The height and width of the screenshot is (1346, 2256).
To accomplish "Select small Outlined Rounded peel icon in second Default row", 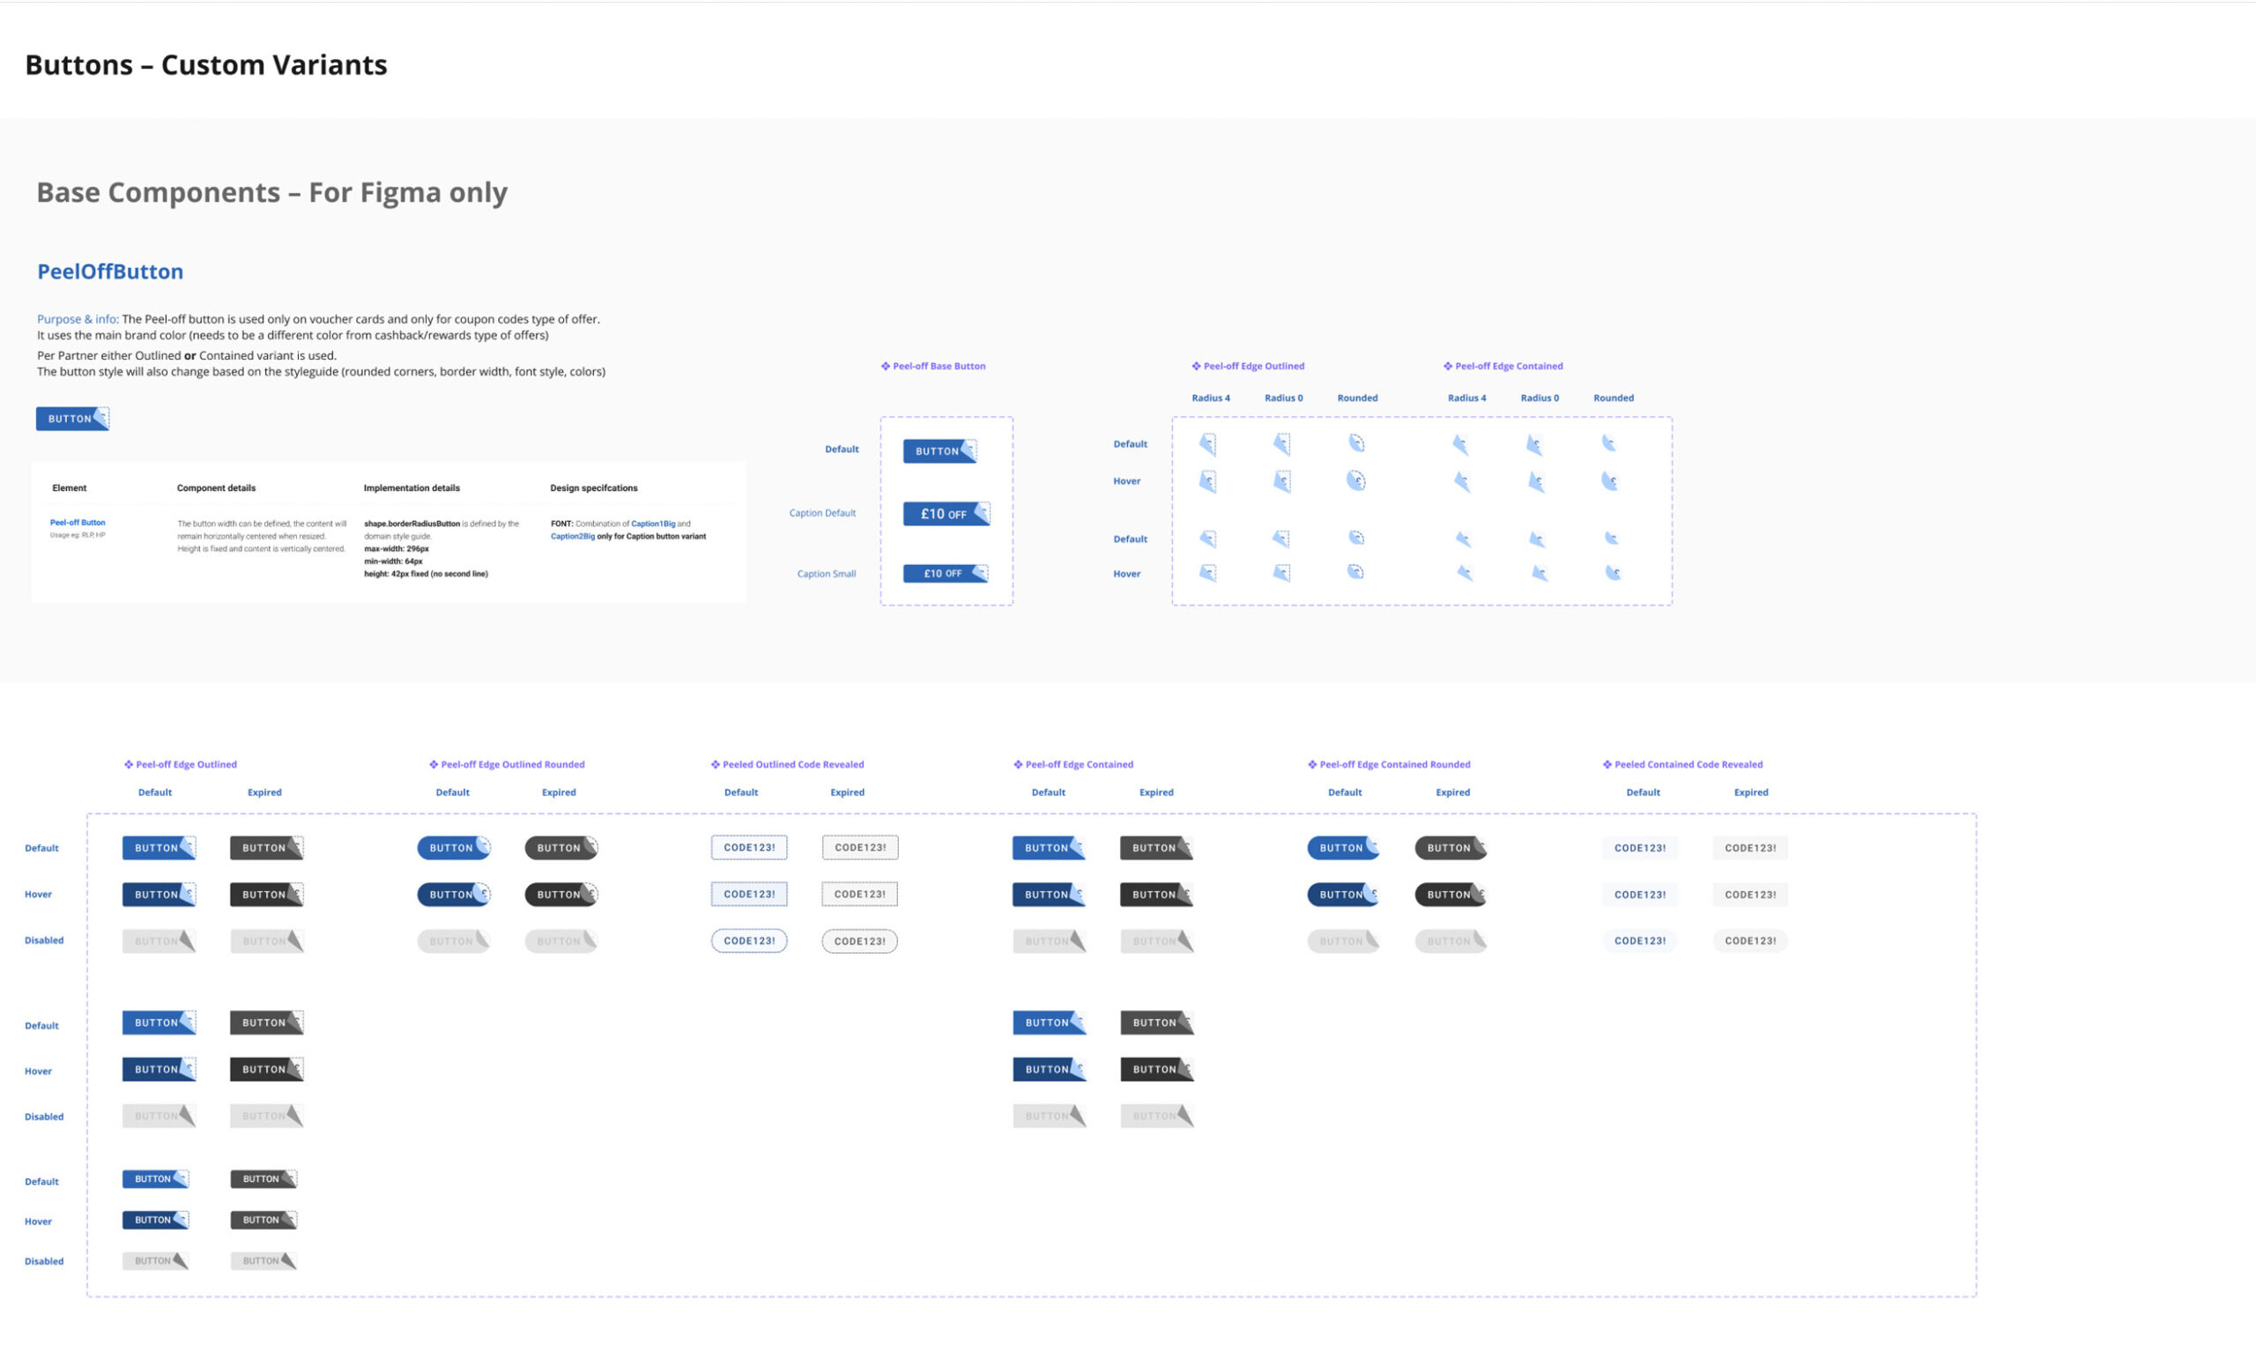I will tap(1355, 538).
